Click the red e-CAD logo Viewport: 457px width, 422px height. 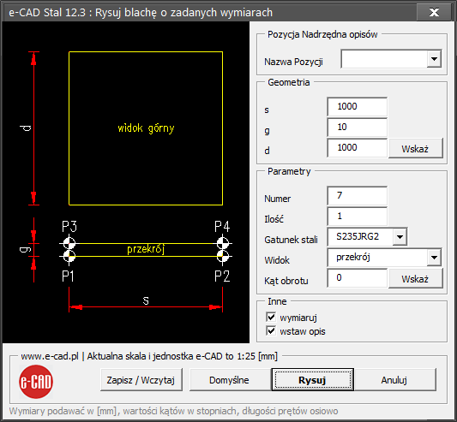tap(36, 382)
